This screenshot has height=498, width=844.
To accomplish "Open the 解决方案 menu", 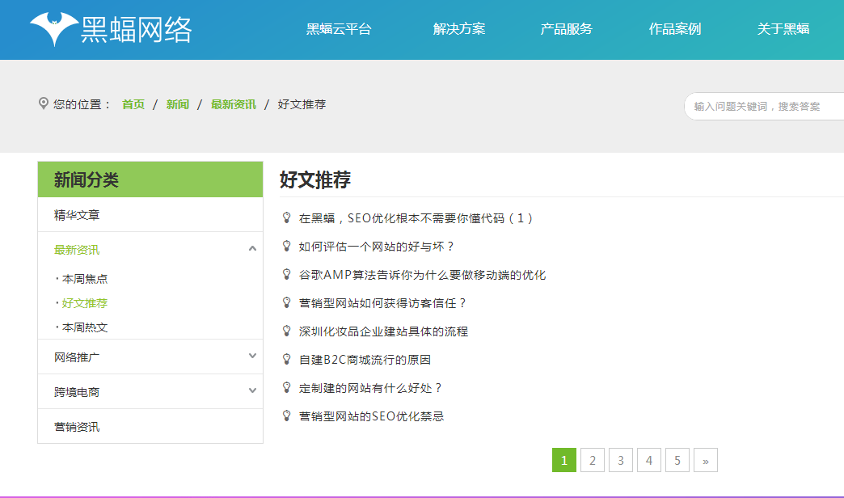I will point(461,27).
